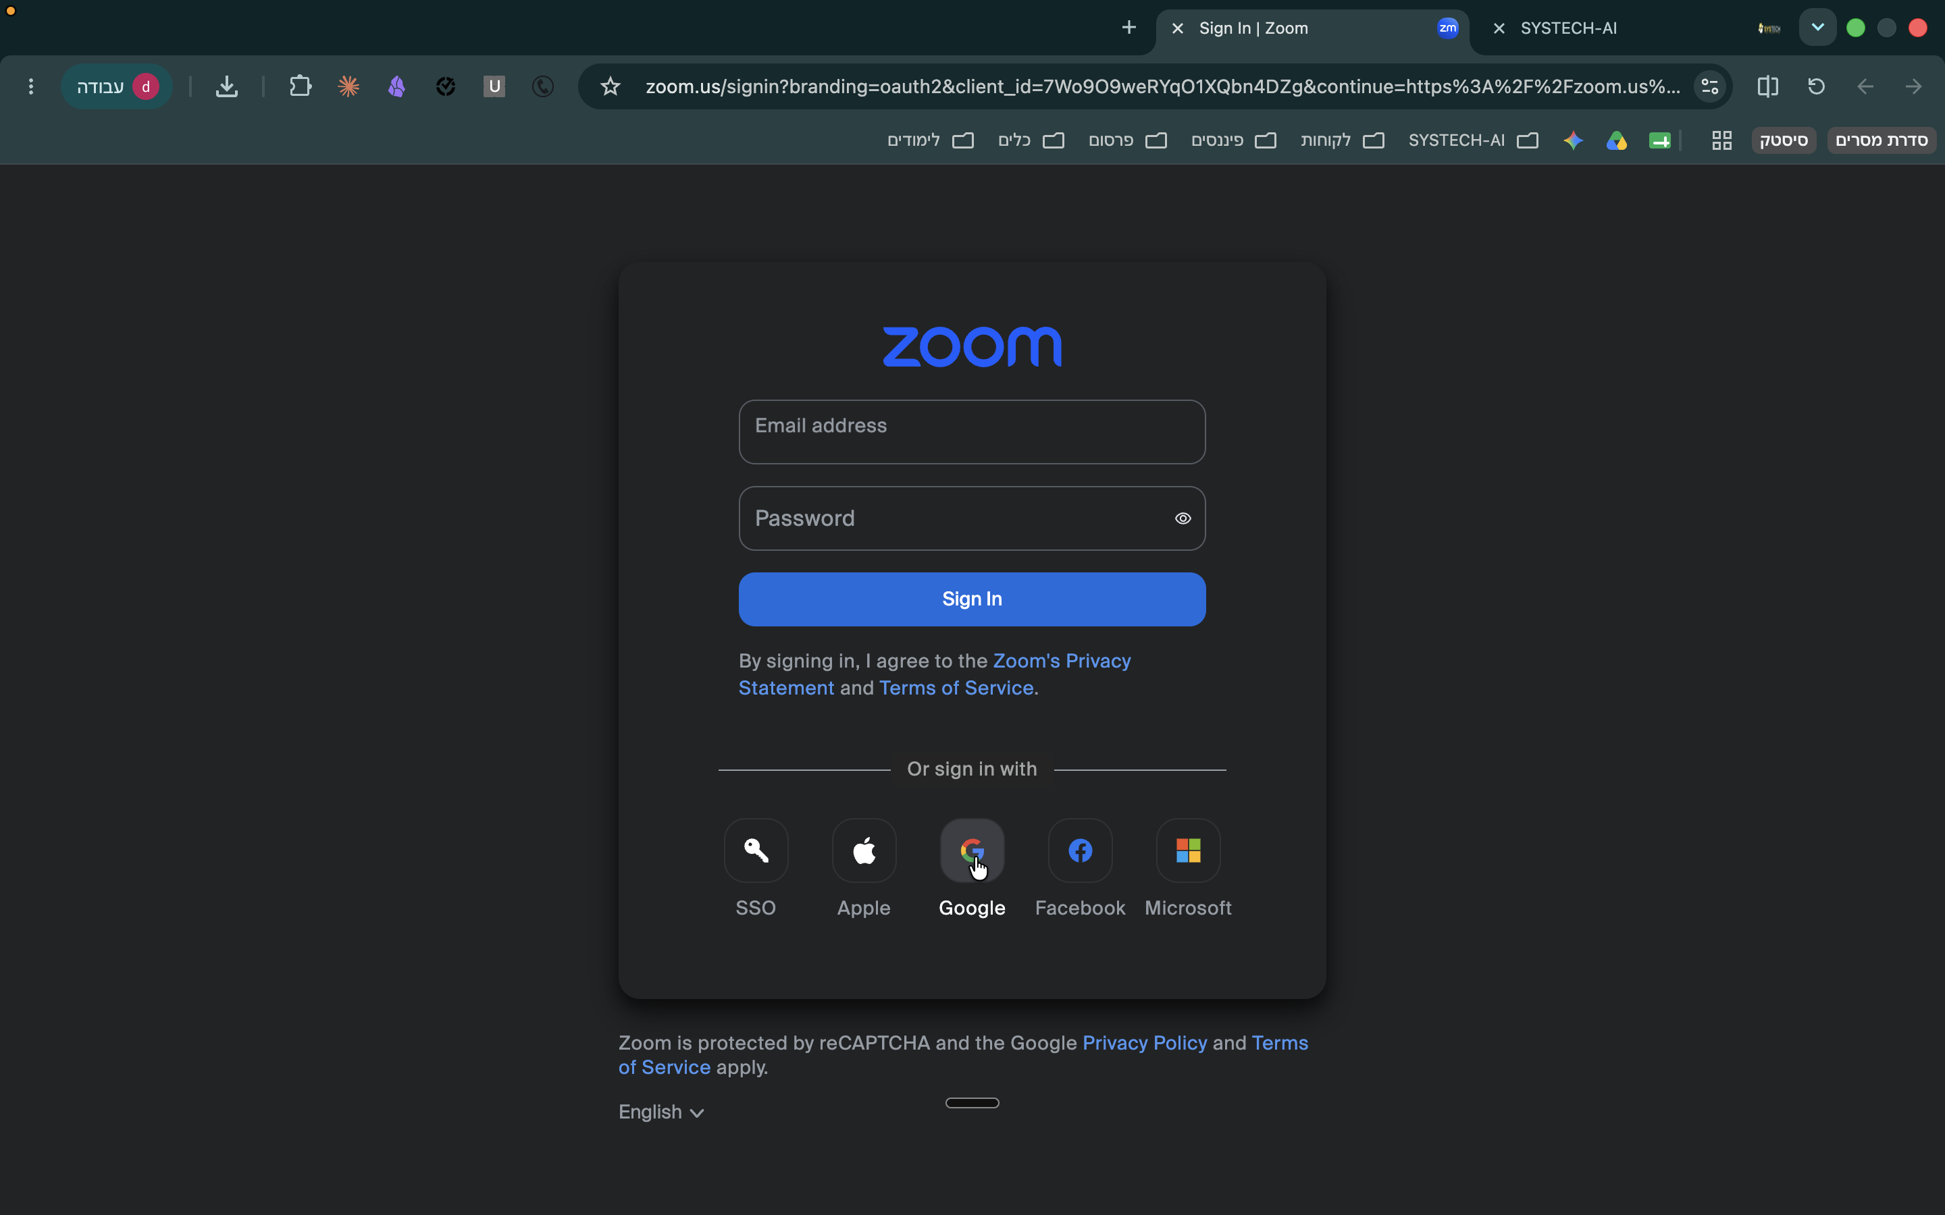Click the URL in the address bar
This screenshot has height=1215, width=1945.
pos(1162,86)
